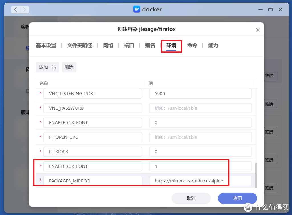Click 取消 to cancel
This screenshot has height=215, width=292.
[x=191, y=198]
